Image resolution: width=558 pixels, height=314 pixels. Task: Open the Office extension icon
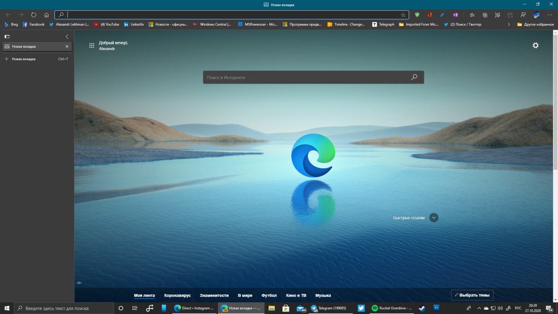tap(430, 14)
